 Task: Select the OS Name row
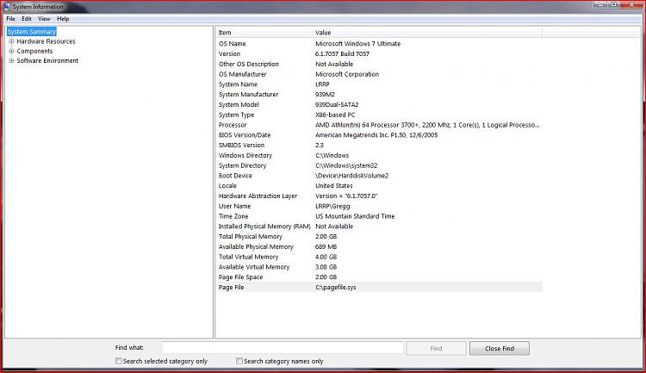tap(379, 44)
